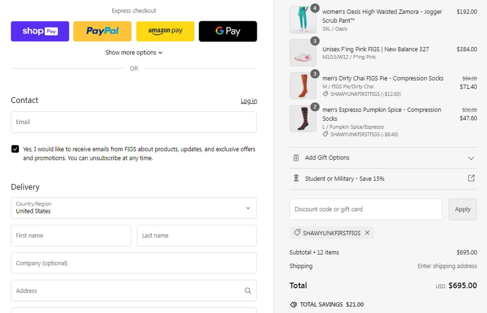Click the Log in link
The width and height of the screenshot is (487, 313).
pyautogui.click(x=249, y=101)
